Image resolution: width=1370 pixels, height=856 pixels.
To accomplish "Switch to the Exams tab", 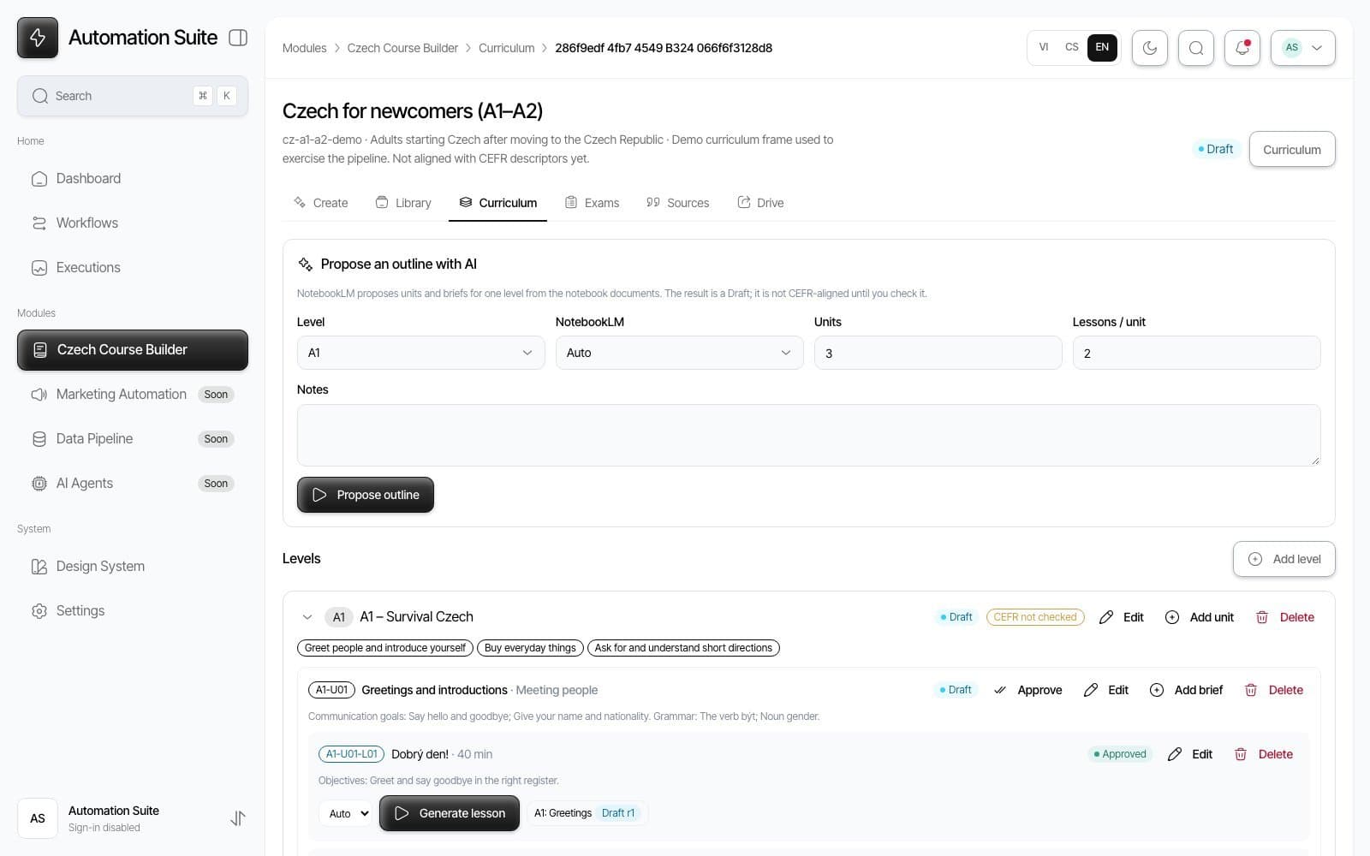I will point(592,203).
